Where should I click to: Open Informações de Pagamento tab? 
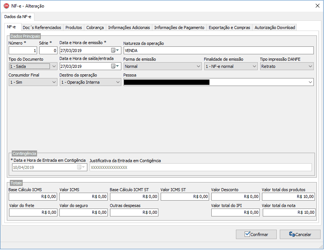[179, 28]
